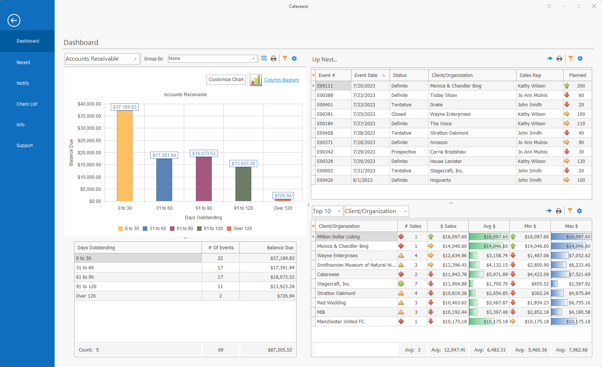This screenshot has width=602, height=367.
Task: Click the Customize Chart button
Action: [226, 80]
